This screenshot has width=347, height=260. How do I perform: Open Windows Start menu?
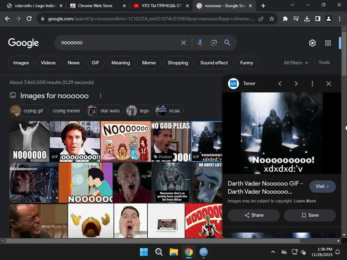click(144, 252)
